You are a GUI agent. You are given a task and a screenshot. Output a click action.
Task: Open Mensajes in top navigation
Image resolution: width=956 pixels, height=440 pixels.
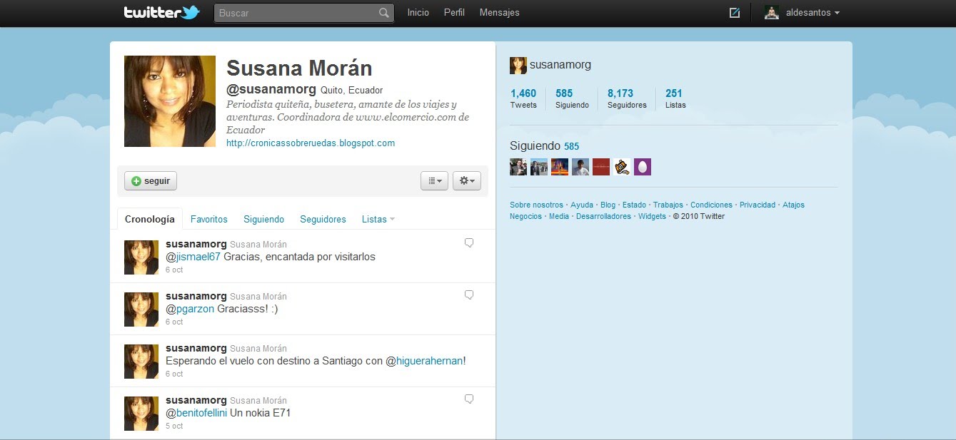(x=500, y=13)
